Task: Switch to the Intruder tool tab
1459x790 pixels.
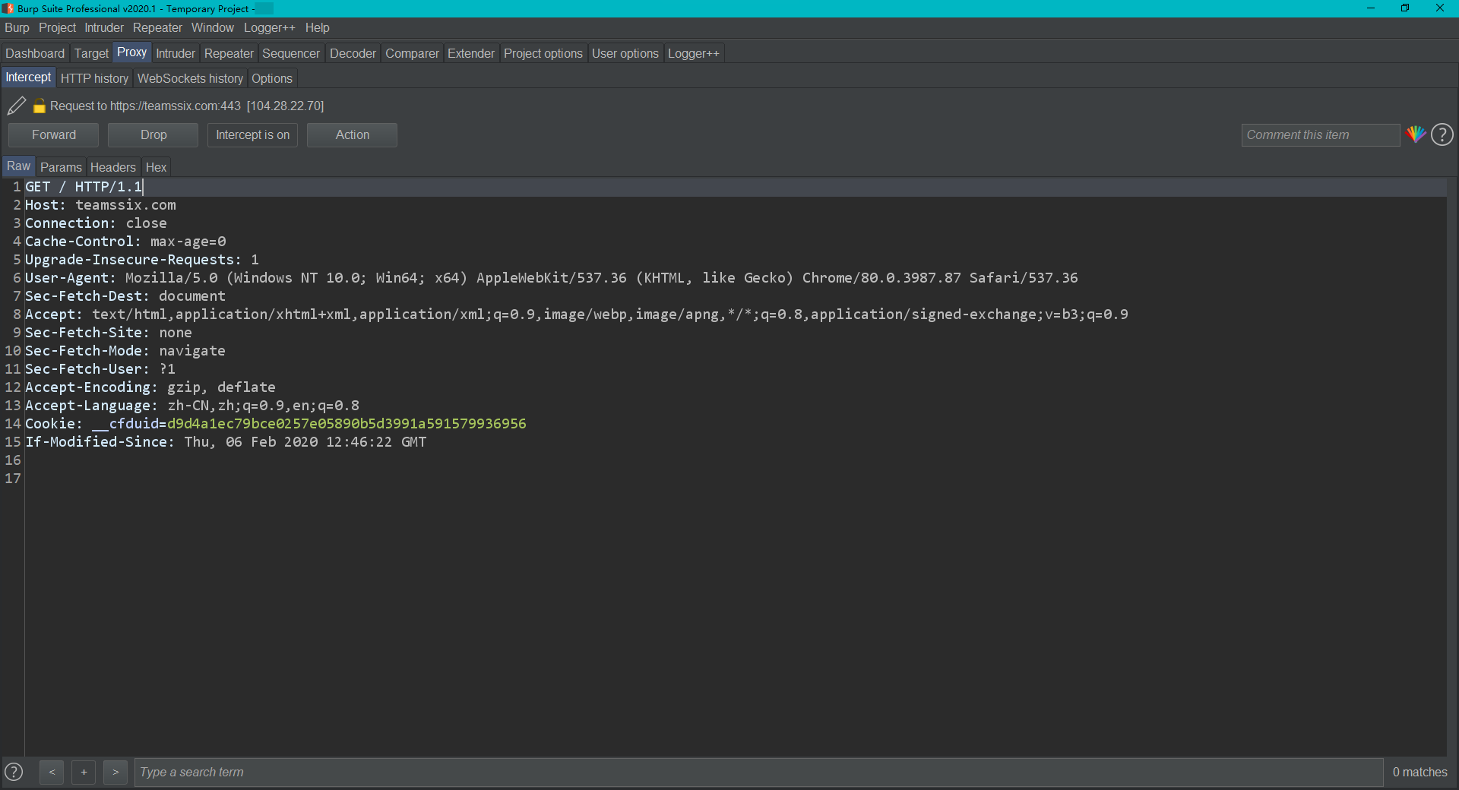Action: 176,53
